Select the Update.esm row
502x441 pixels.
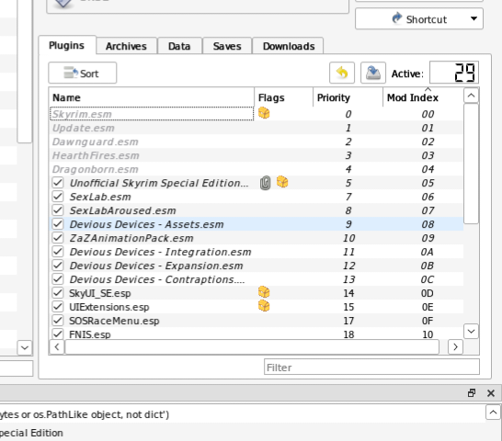coord(257,128)
